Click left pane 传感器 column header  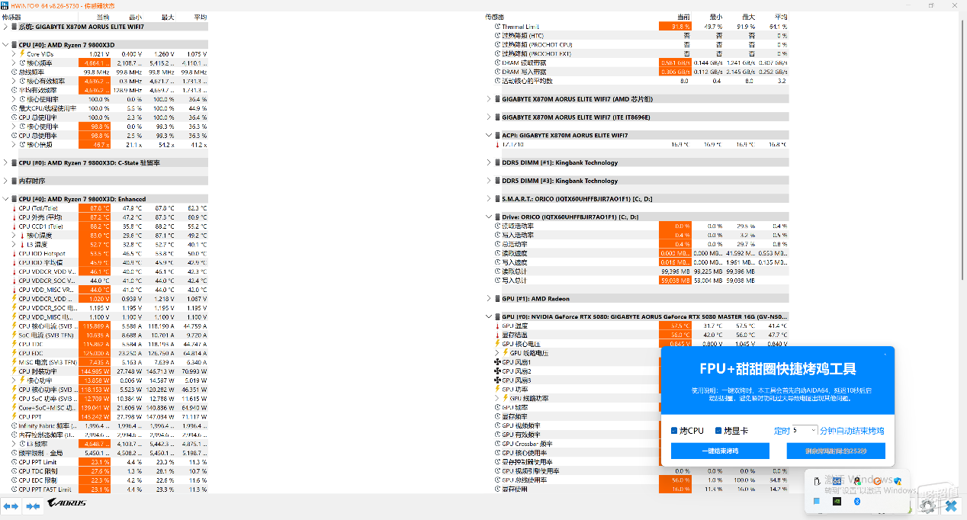point(11,17)
